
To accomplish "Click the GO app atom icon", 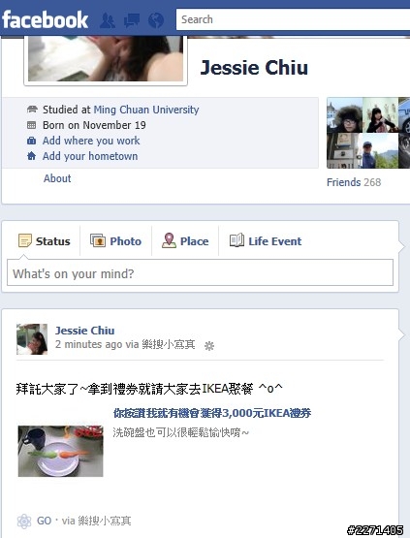I will point(24,522).
